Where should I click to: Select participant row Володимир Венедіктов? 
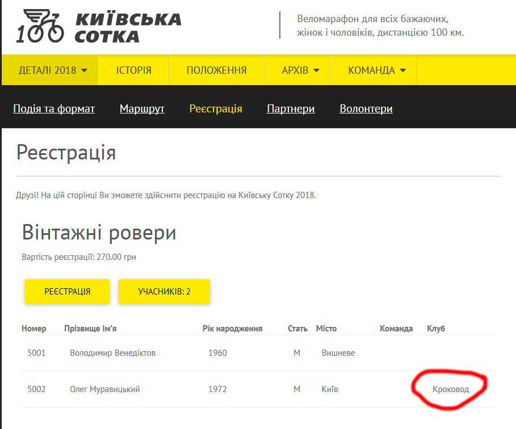112,353
